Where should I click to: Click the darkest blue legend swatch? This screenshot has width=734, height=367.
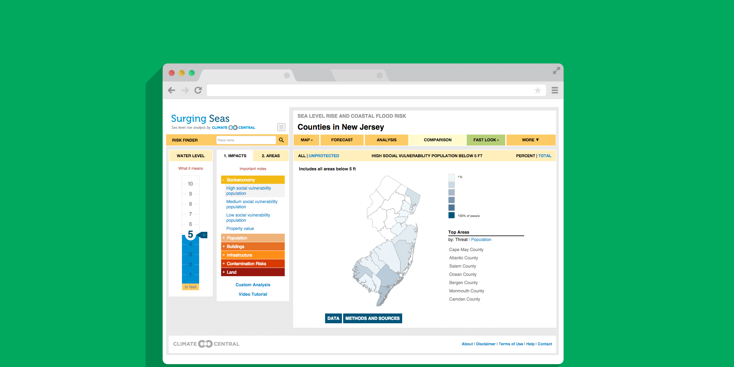451,215
